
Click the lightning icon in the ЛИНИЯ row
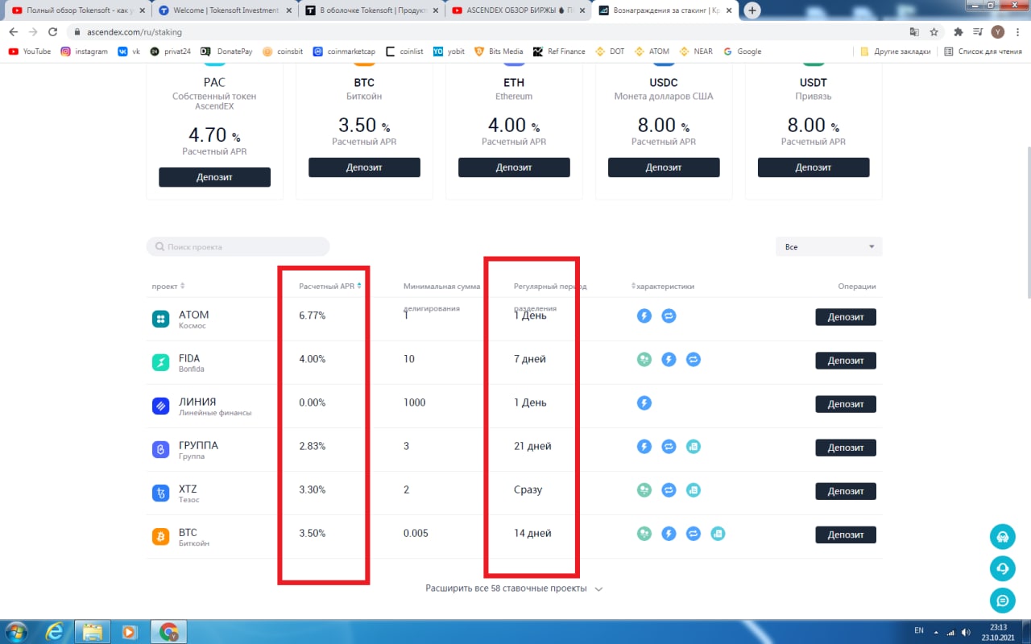[644, 403]
